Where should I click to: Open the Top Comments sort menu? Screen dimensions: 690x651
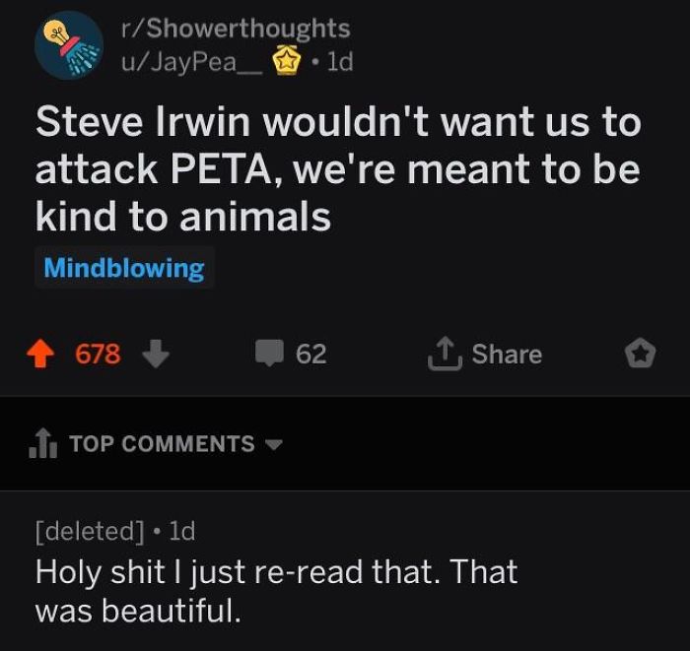(162, 444)
